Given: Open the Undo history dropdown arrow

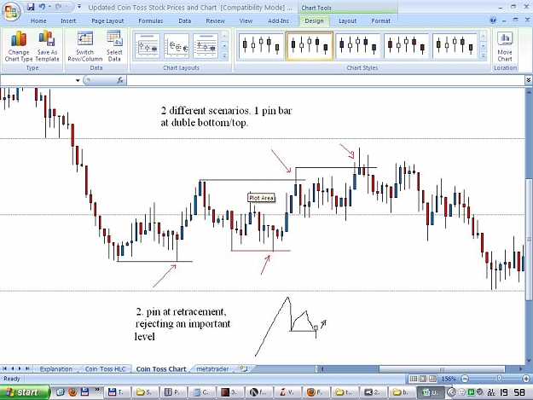Looking at the screenshot, I should [x=49, y=7].
